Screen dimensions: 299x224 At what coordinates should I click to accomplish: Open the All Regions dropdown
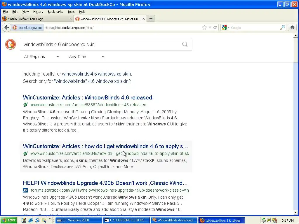click(41, 57)
